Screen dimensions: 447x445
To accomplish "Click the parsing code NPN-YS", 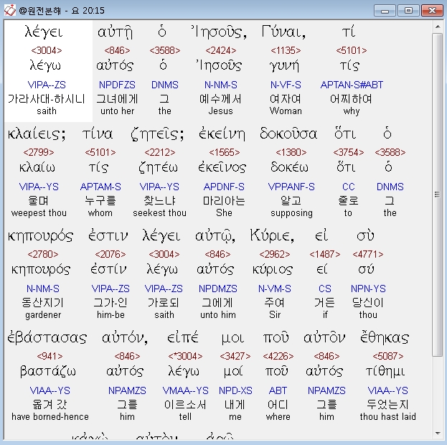I will 368,289.
